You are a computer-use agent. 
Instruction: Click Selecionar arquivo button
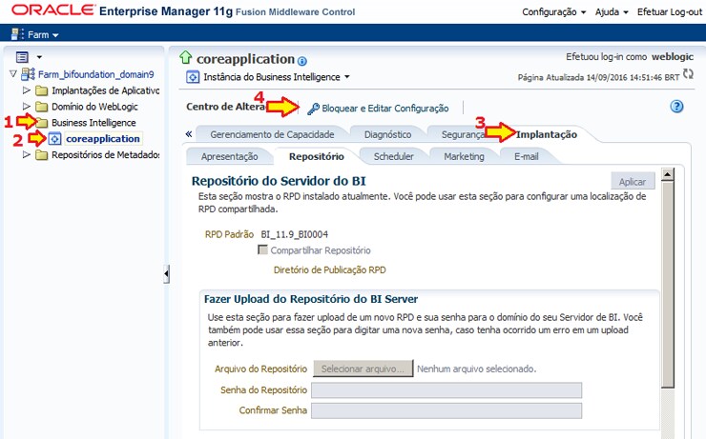pos(363,369)
